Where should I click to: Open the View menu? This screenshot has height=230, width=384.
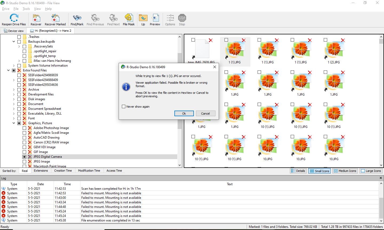click(x=37, y=9)
